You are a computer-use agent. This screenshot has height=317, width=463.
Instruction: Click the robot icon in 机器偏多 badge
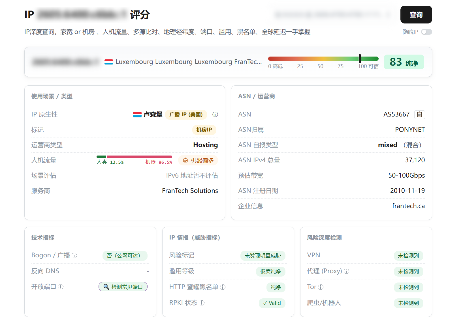pyautogui.click(x=185, y=160)
